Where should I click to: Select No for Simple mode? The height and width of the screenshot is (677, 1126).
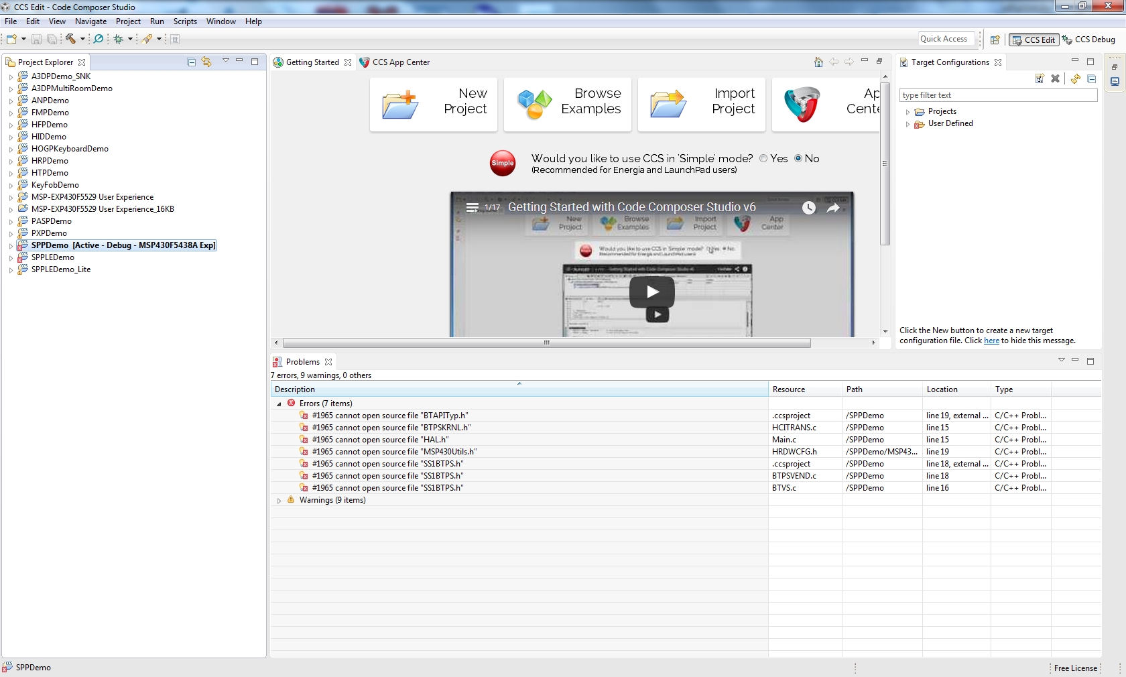(x=798, y=159)
